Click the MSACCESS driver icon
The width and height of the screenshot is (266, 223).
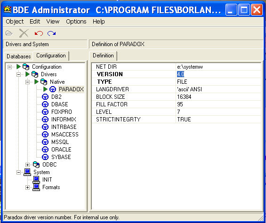point(45,135)
